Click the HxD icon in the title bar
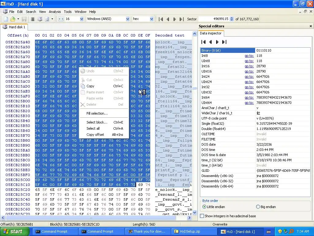The height and width of the screenshot is (236, 314). tap(3, 4)
